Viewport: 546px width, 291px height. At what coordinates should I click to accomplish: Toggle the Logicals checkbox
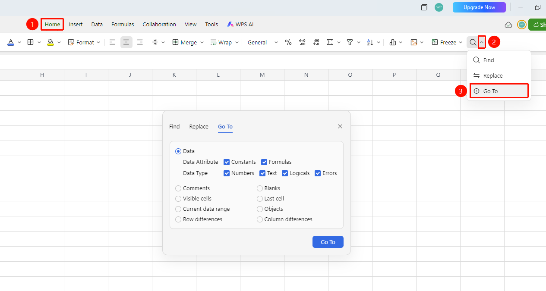[285, 173]
